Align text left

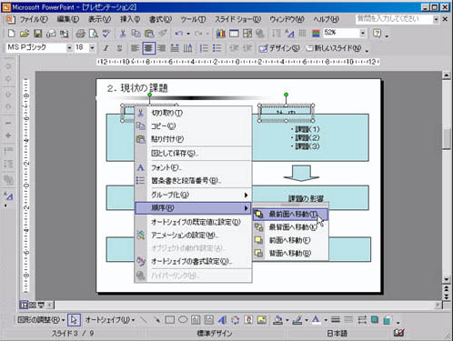pos(135,48)
